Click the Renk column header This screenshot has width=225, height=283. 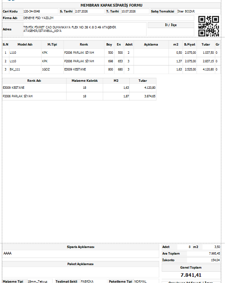(84, 44)
